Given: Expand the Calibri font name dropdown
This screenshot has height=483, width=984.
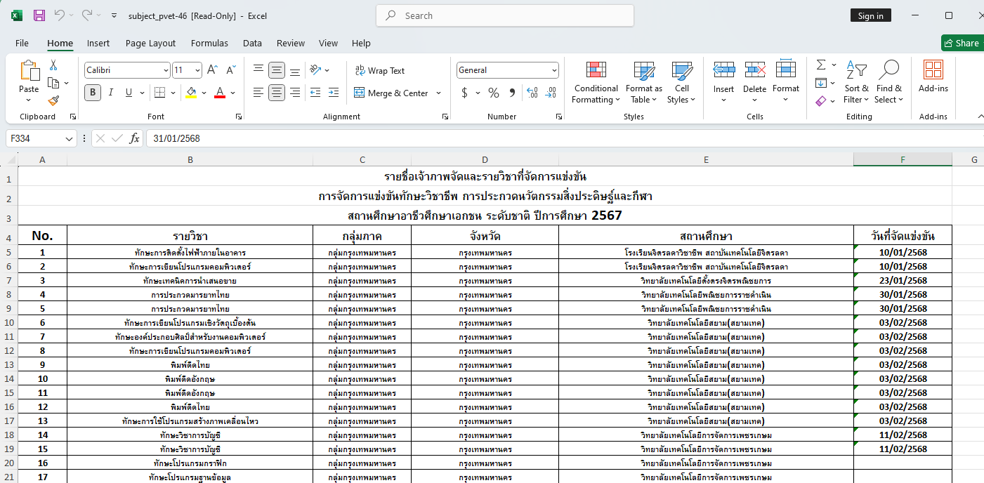Looking at the screenshot, I should point(166,70).
